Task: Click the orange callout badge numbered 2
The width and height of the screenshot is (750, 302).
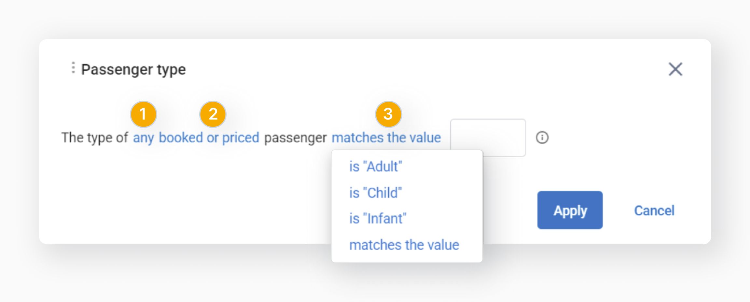Action: click(x=213, y=114)
